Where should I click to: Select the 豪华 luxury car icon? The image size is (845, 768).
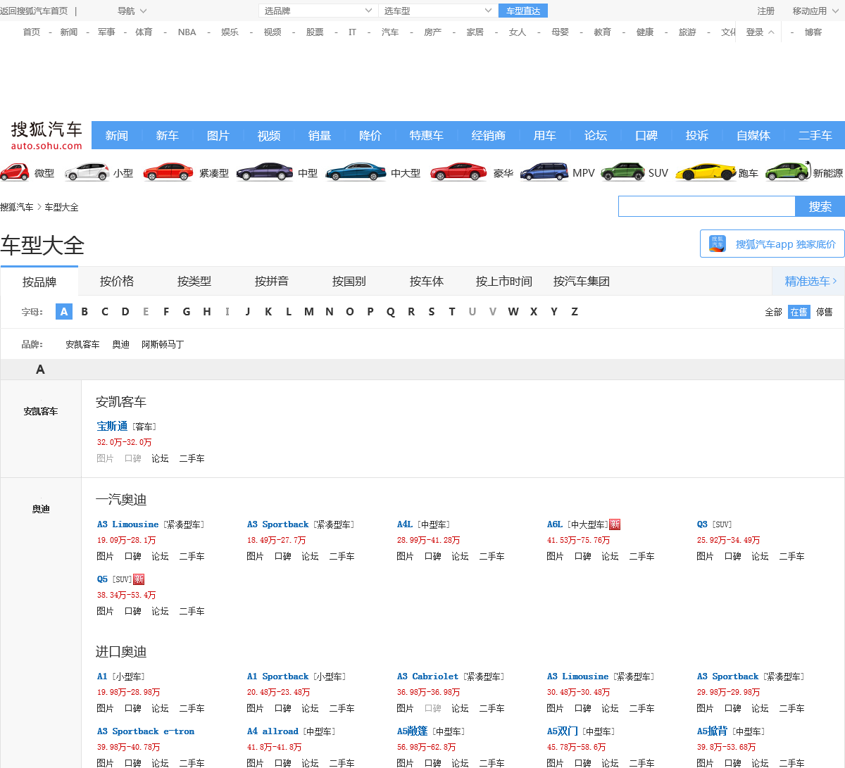pyautogui.click(x=458, y=172)
